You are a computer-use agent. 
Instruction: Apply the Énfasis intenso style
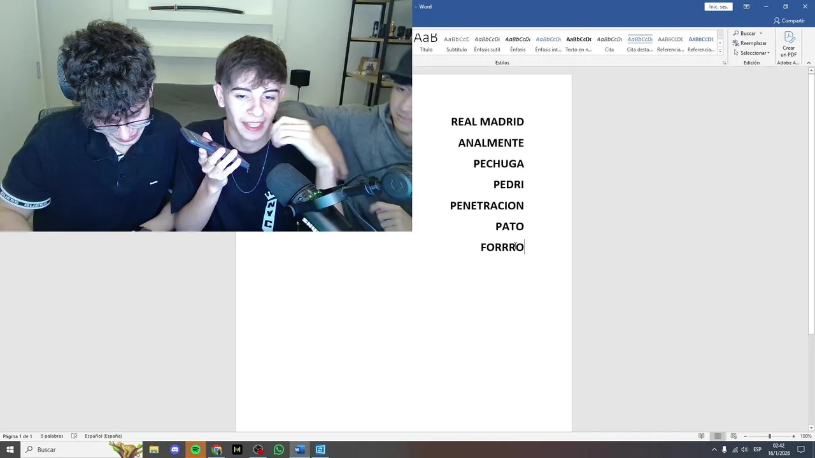(x=548, y=43)
